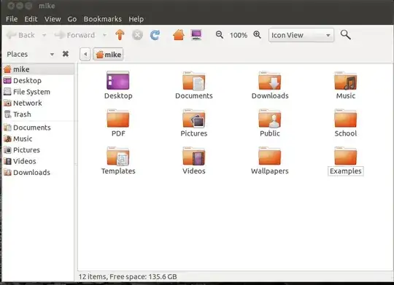Image resolution: width=394 pixels, height=285 pixels.
Task: Close the Places side pane
Action: click(x=66, y=54)
